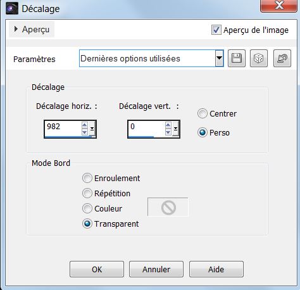Click the Annuler button
Screen dimensions: 300x290
[x=156, y=269]
